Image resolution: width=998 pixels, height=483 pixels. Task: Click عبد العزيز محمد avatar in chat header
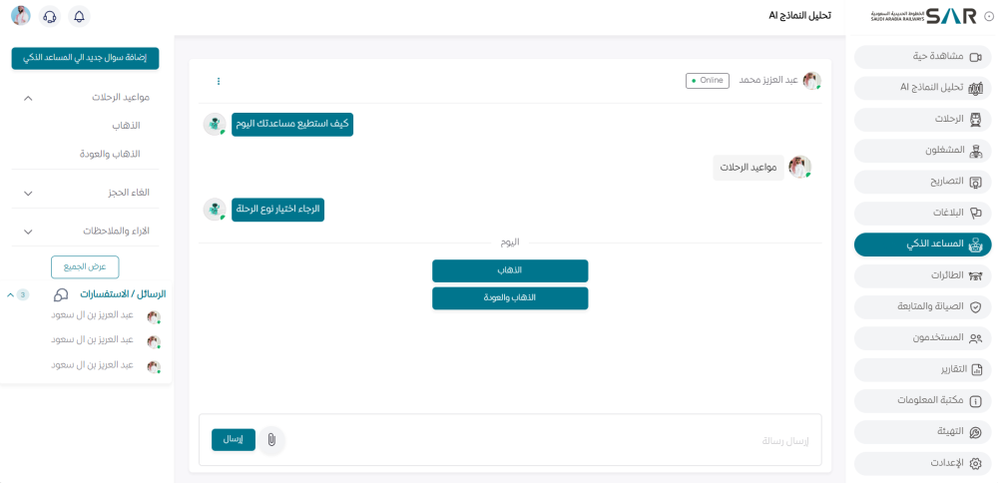coord(811,81)
